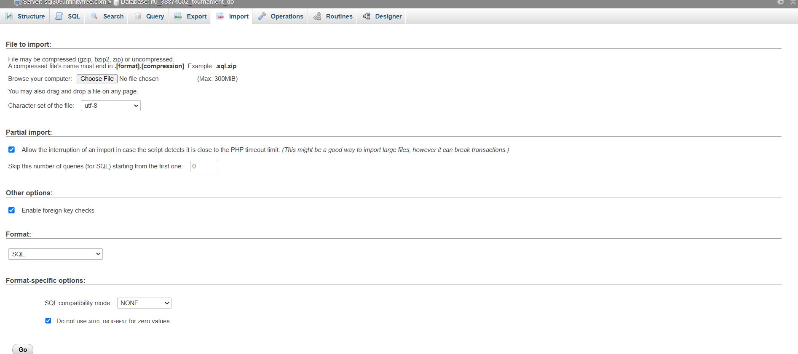
Task: Click the Routines tab icon
Action: [x=317, y=16]
